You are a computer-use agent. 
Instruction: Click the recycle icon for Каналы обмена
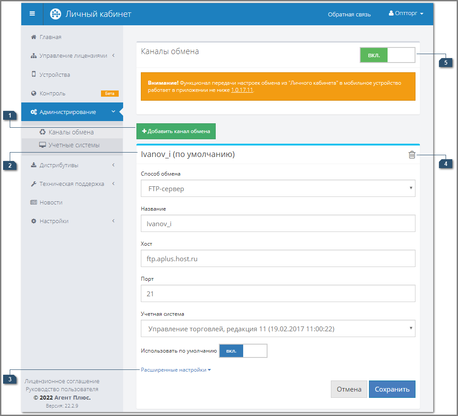pos(43,132)
